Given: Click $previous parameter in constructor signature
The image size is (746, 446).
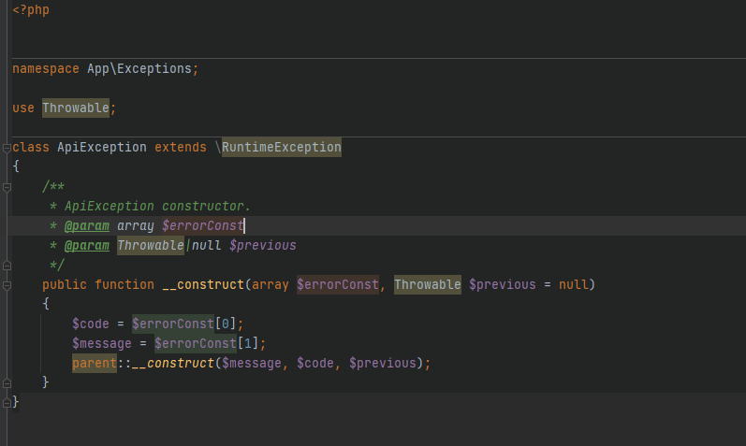Looking at the screenshot, I should click(x=503, y=285).
